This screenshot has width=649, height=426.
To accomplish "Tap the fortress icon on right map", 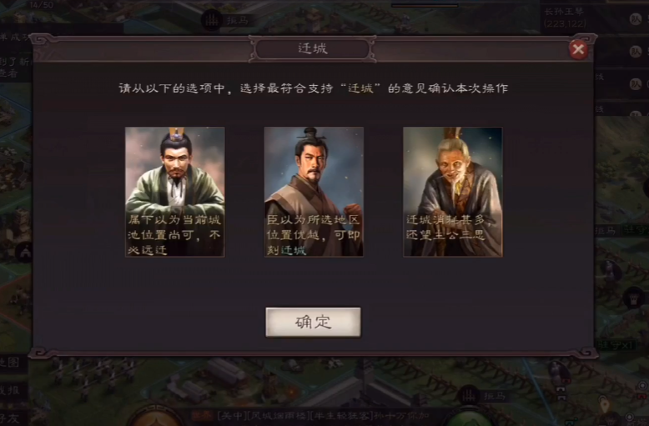I will tap(633, 297).
